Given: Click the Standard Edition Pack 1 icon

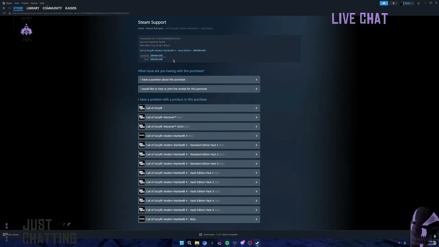Looking at the screenshot, I should pos(142,145).
